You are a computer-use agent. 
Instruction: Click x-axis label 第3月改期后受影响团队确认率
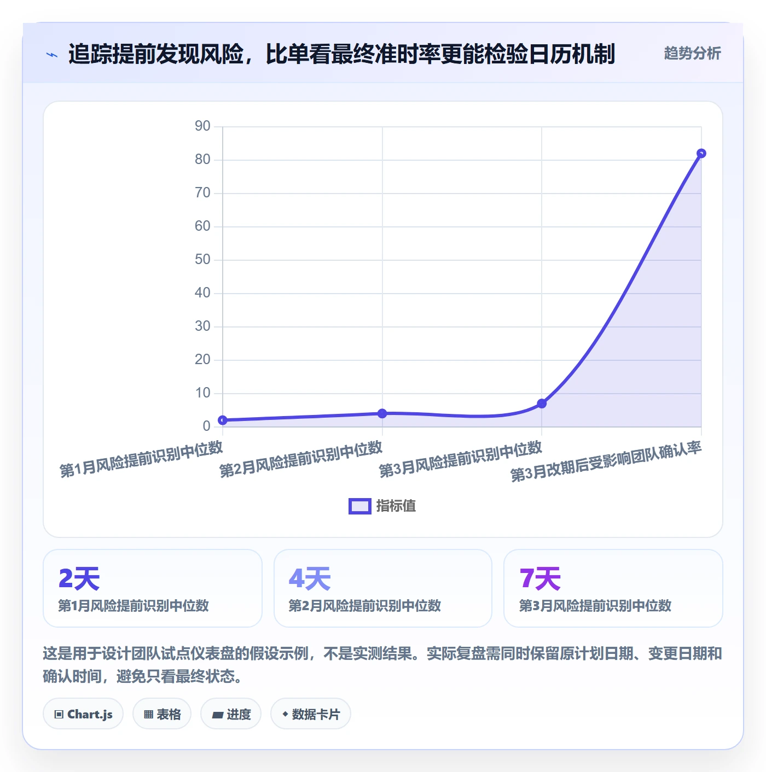606,462
